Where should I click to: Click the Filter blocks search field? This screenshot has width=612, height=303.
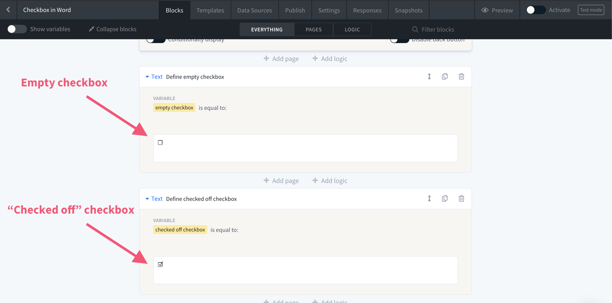tap(438, 29)
